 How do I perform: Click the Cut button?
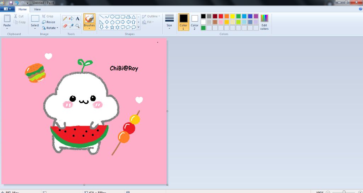[19, 16]
